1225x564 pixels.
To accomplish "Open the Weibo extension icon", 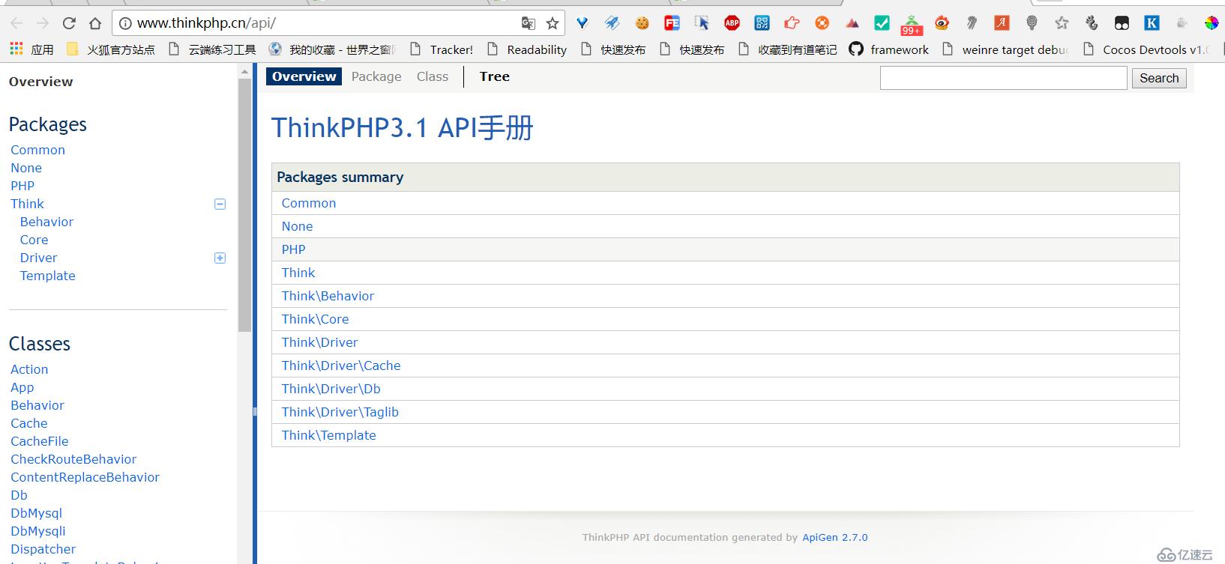I will pyautogui.click(x=942, y=23).
